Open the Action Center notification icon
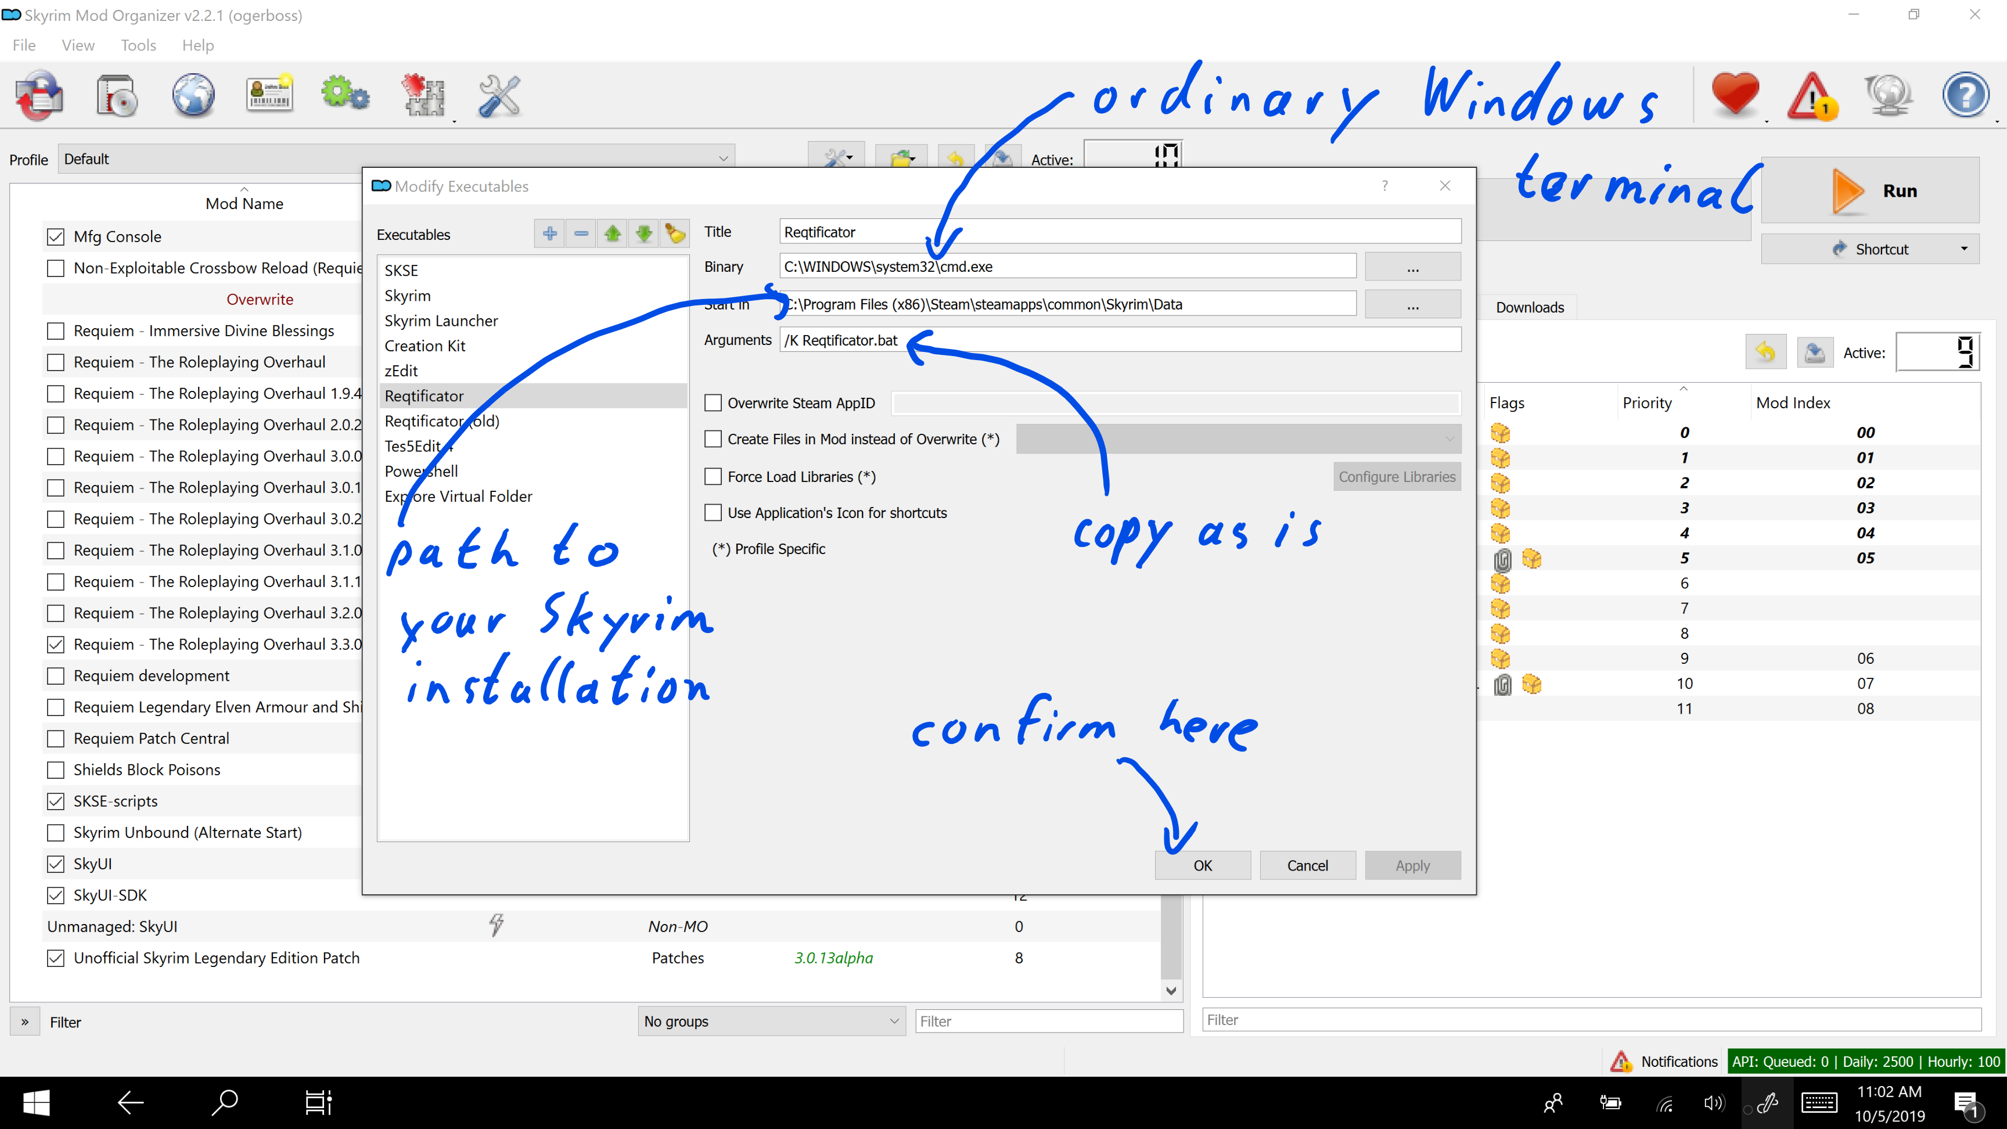 [x=1966, y=1104]
